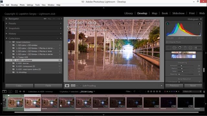Viewport: 207px width, 116px height.
Task: Click main window display button 1
Action: (x=4, y=92)
